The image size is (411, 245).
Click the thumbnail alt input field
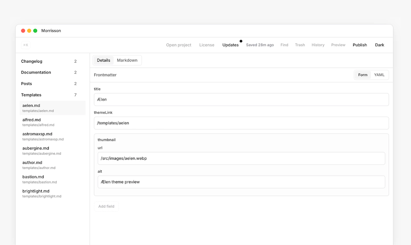click(241, 182)
